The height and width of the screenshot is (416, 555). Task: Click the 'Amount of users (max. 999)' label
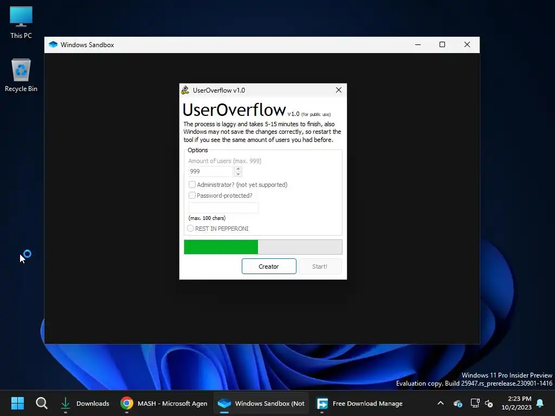pyautogui.click(x=225, y=161)
